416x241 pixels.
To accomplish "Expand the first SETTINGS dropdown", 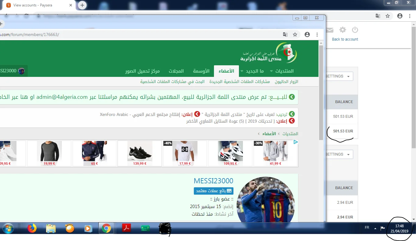I will pyautogui.click(x=339, y=76).
